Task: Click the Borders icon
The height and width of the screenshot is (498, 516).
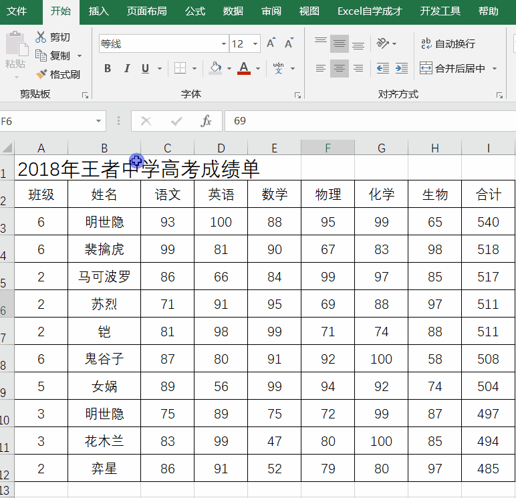Action: pyautogui.click(x=180, y=68)
